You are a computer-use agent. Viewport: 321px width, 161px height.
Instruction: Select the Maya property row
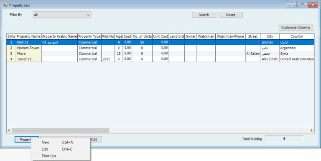point(160,54)
